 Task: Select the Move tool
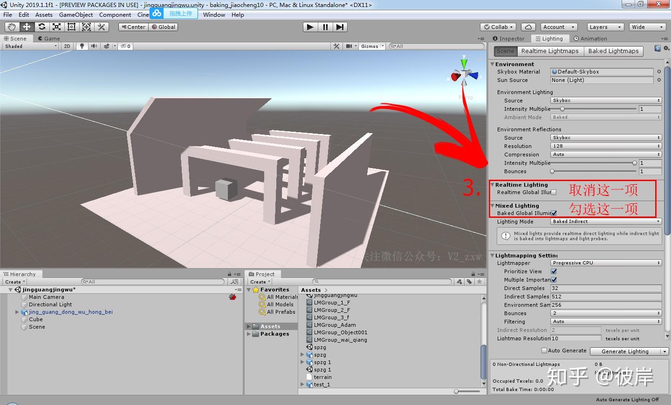pos(27,27)
